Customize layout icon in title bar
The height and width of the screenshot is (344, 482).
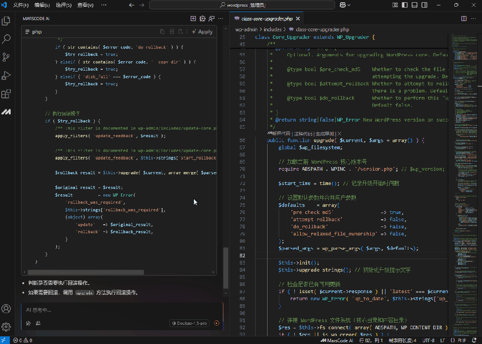395,5
